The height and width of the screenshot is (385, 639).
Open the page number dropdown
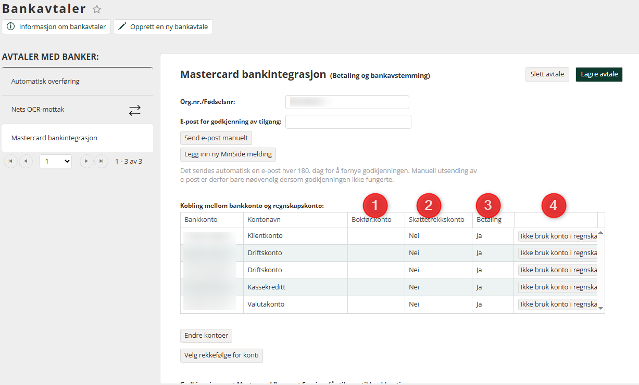pos(55,162)
